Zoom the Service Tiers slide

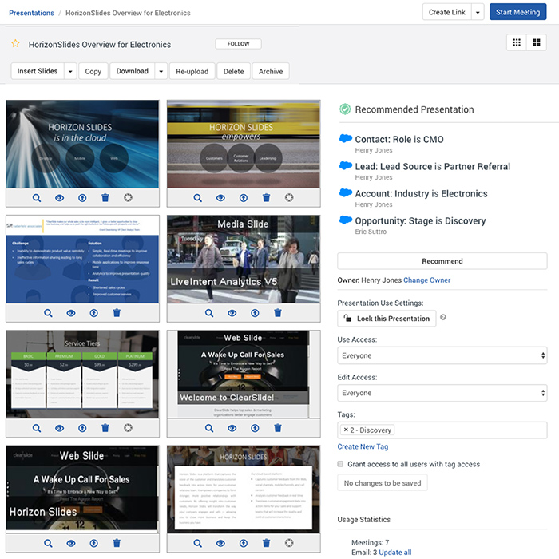(37, 428)
